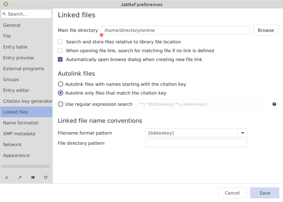Show all preferences as a list

(x=33, y=177)
